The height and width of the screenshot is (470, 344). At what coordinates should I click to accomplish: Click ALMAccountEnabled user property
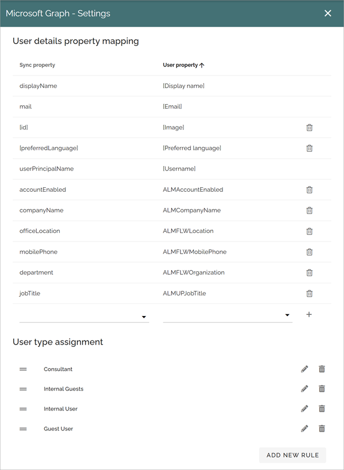click(193, 189)
